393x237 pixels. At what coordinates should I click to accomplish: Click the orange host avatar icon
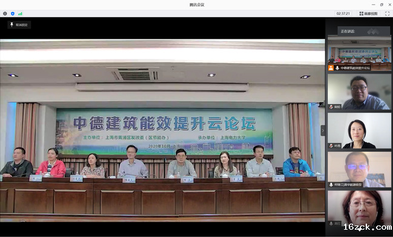(331, 68)
